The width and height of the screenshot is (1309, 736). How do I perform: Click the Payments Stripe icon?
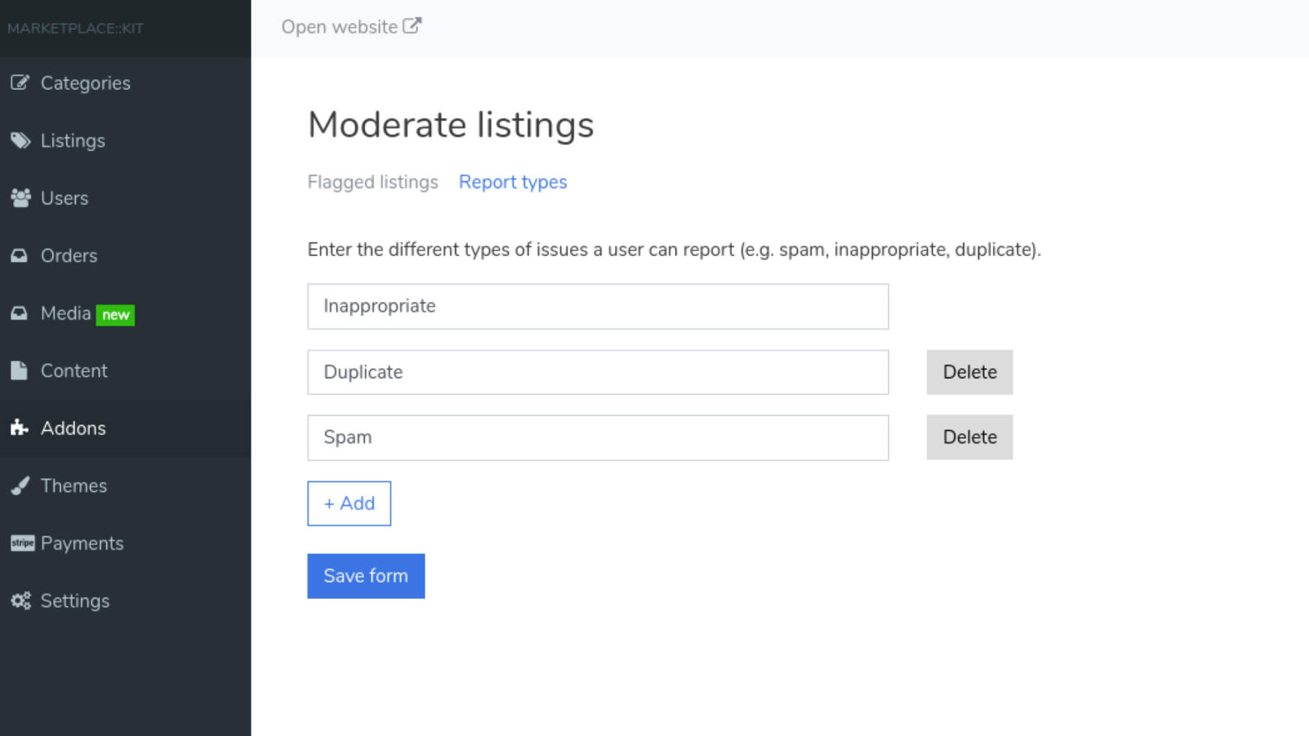(x=22, y=543)
